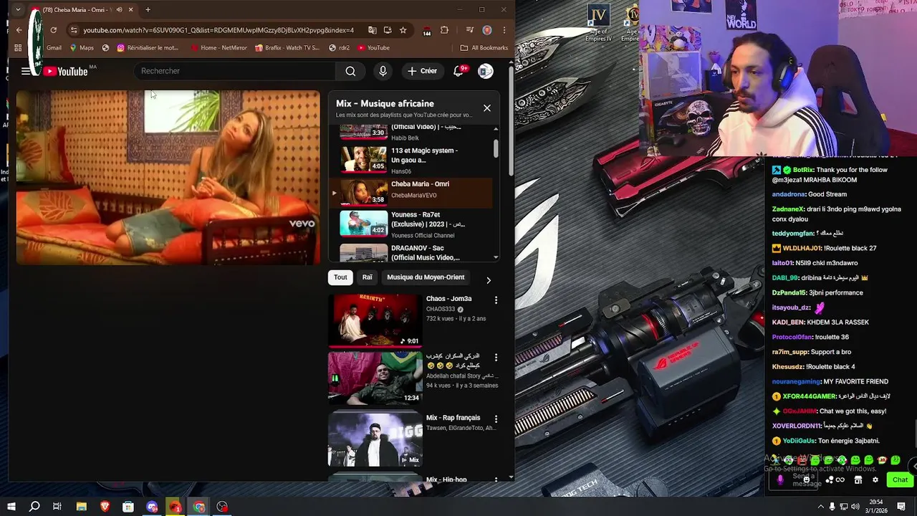The image size is (917, 516).
Task: Reload the page with Chrome's refresh icon
Action: (53, 30)
